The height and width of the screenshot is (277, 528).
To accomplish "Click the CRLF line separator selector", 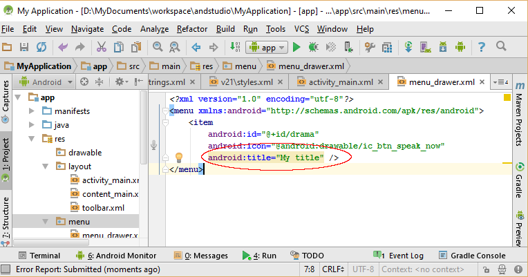I will pyautogui.click(x=333, y=269).
